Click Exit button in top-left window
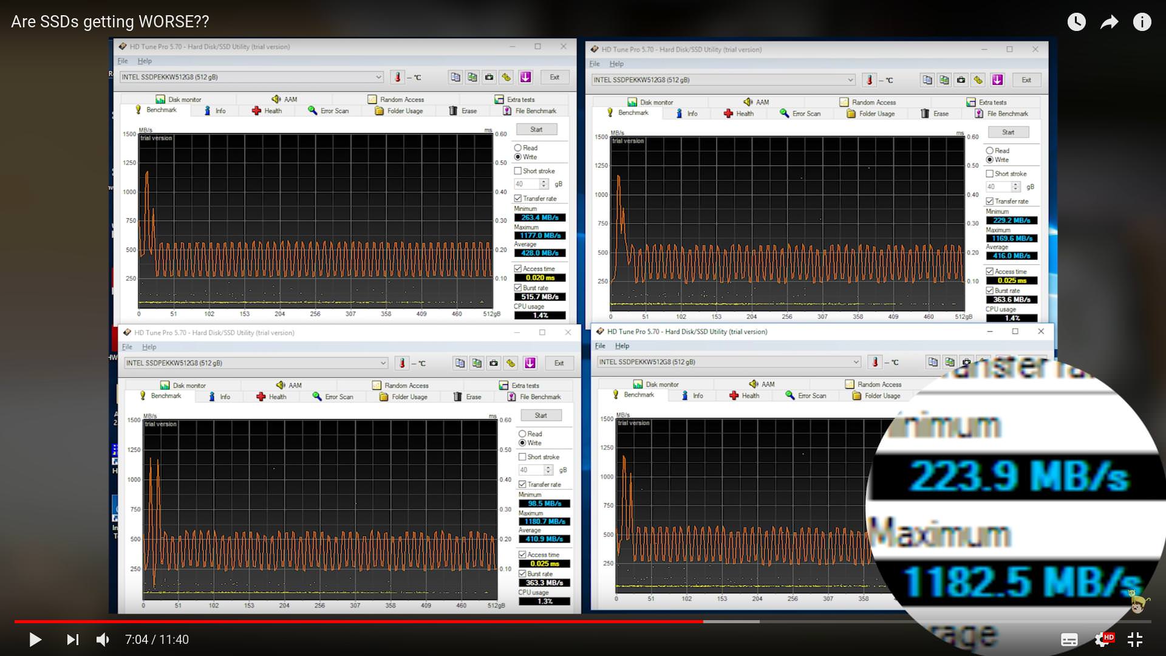 pyautogui.click(x=554, y=77)
